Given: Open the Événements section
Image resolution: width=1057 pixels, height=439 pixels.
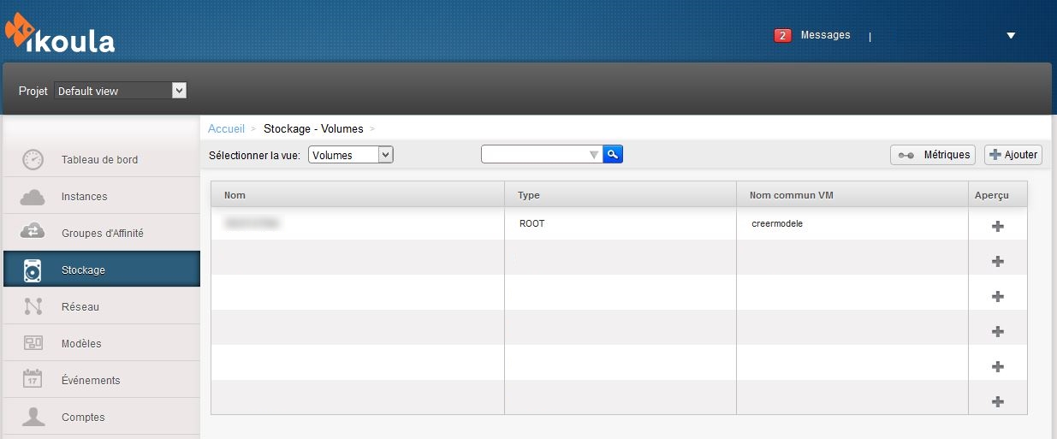Looking at the screenshot, I should point(101,380).
